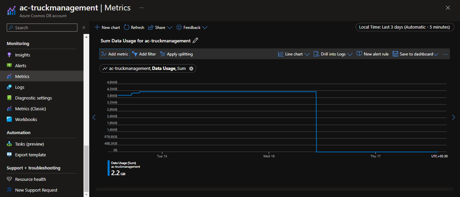Click Add metric

[x=114, y=54]
